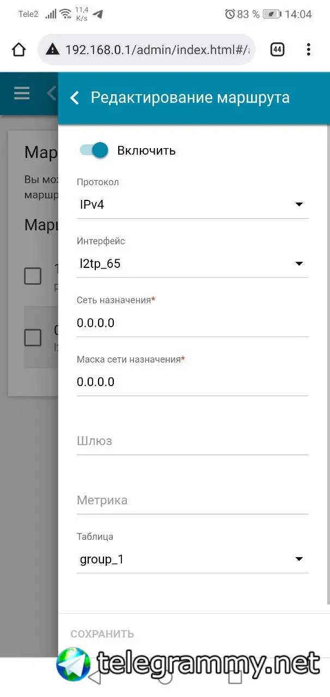Expand the Протокол IPv4 dropdown
330x697 pixels.
click(x=193, y=205)
